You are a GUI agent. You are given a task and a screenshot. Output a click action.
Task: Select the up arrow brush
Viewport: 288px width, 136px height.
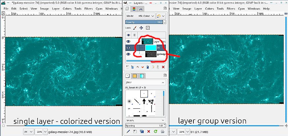[144, 101]
